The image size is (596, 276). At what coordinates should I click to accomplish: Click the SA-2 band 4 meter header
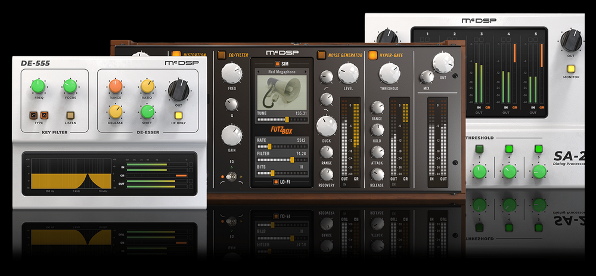click(508, 34)
